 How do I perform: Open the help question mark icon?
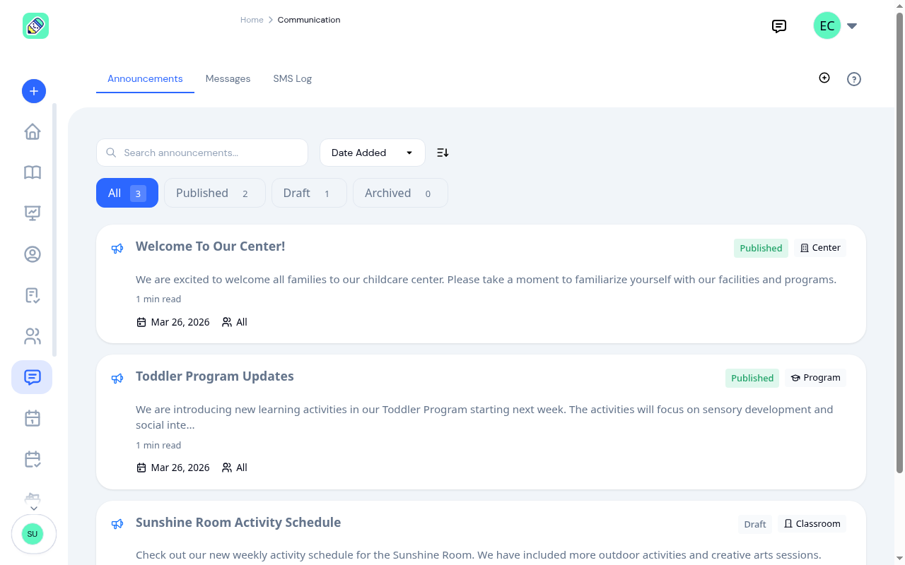(854, 79)
